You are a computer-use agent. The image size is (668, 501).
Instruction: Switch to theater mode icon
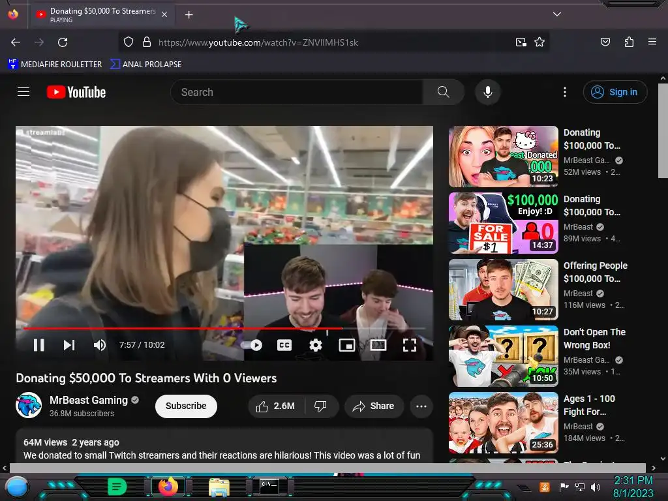pos(378,345)
